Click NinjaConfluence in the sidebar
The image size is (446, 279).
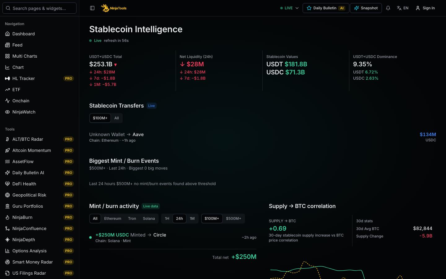39,228
